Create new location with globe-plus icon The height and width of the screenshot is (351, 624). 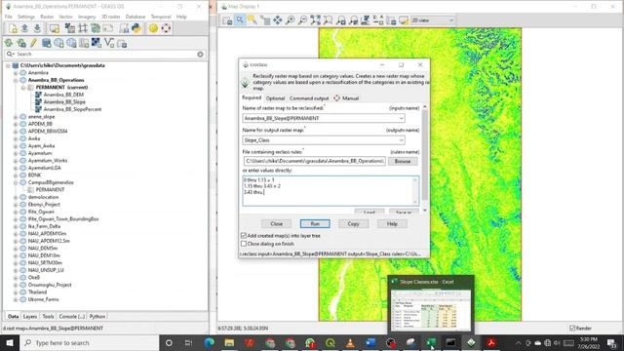[x=58, y=43]
